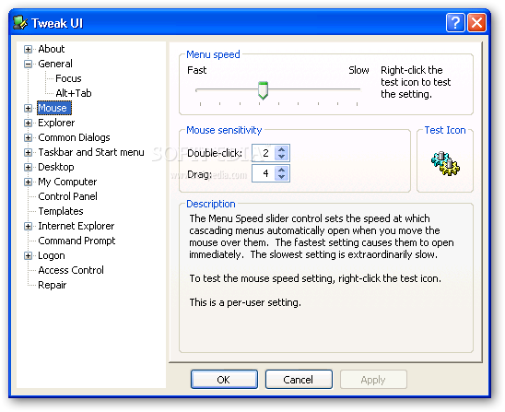Decrease the Drag sensitivity value
The width and height of the screenshot is (505, 412).
click(282, 177)
